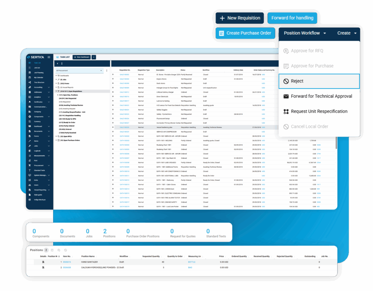Click the New Requisition button
Image resolution: width=373 pixels, height=291 pixels.
[239, 17]
